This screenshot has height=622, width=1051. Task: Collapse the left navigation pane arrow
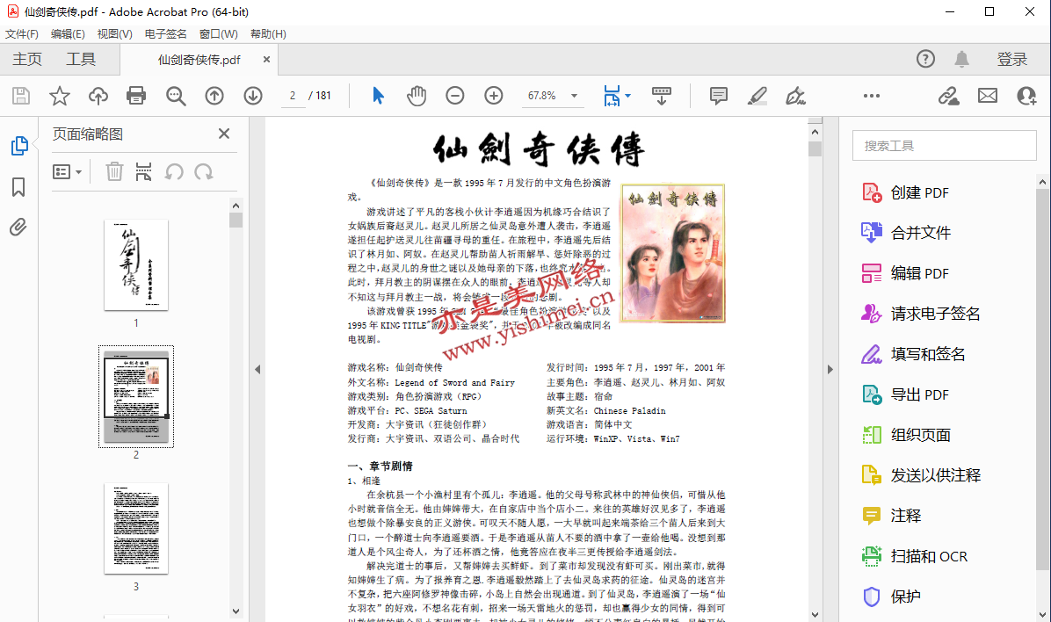point(257,369)
